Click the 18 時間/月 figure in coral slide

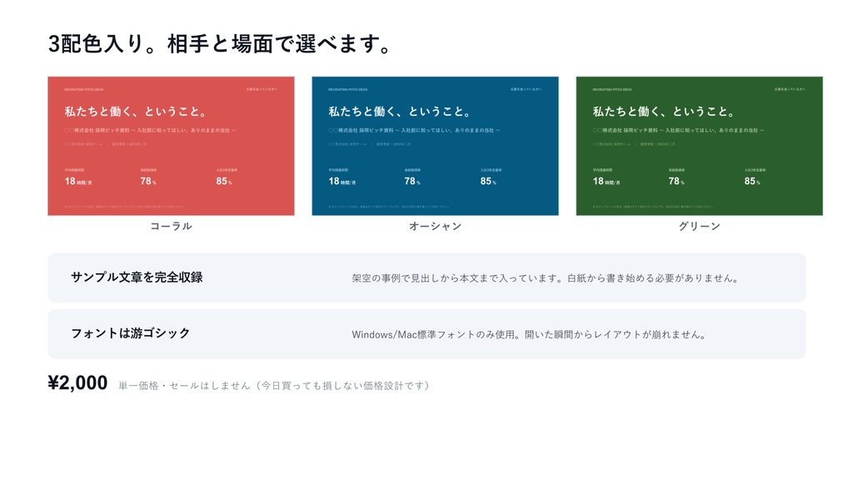coord(78,181)
